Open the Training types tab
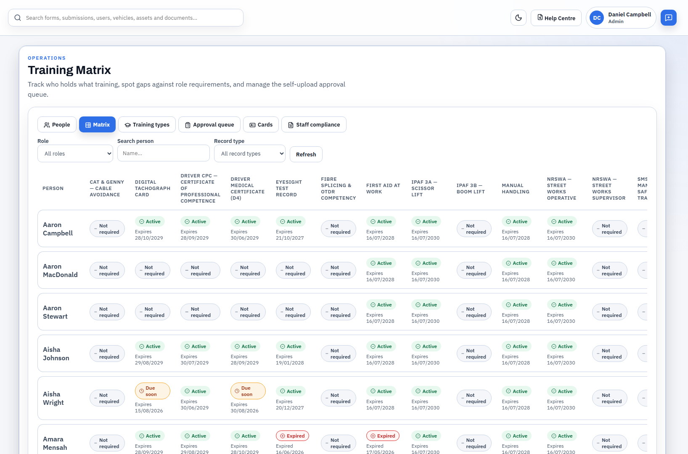This screenshot has height=454, width=688. coord(147,124)
